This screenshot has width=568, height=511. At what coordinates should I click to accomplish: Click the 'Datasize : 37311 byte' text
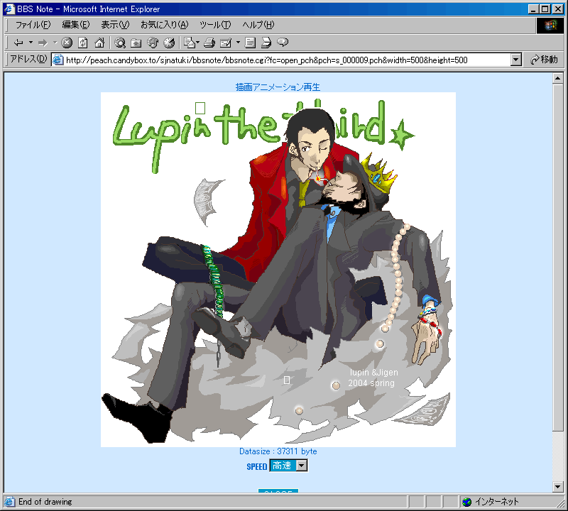click(278, 451)
